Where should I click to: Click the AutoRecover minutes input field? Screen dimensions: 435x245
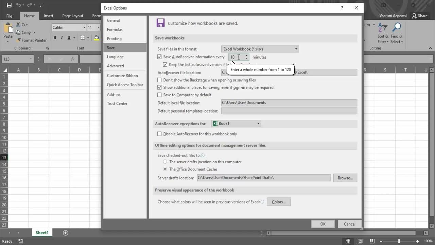[236, 57]
